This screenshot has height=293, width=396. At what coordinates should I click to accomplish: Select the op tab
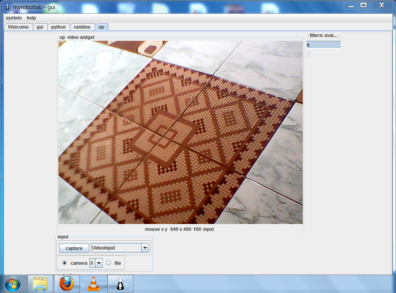coord(101,27)
